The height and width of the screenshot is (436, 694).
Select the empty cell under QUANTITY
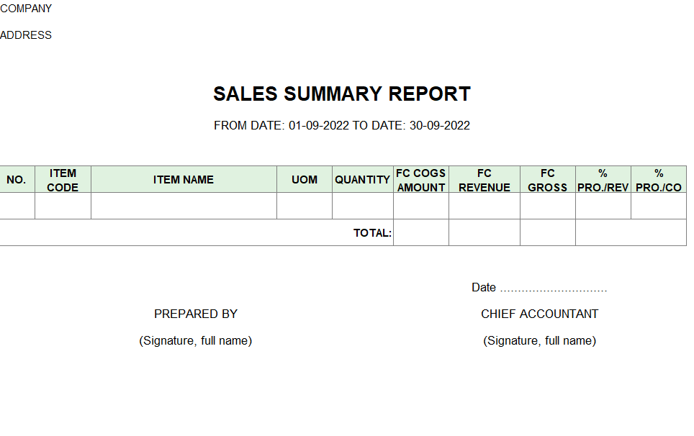363,206
